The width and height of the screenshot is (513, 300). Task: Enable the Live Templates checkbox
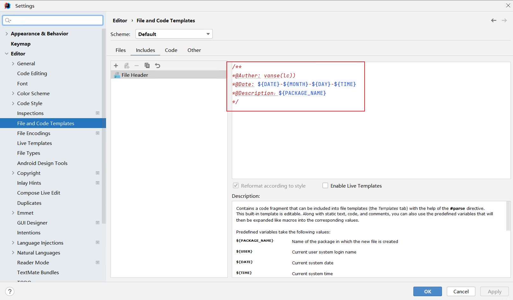tap(325, 185)
